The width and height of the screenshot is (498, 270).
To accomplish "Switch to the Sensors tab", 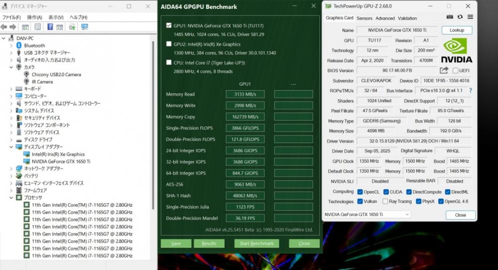I will (364, 18).
